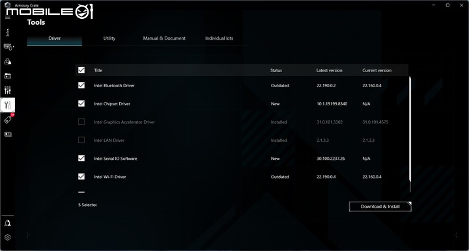Click the Status column header
This screenshot has width=469, height=251.
click(276, 70)
